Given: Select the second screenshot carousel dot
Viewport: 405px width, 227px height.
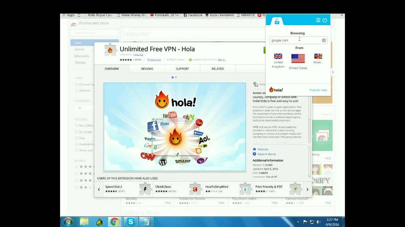Looking at the screenshot, I should (176, 77).
